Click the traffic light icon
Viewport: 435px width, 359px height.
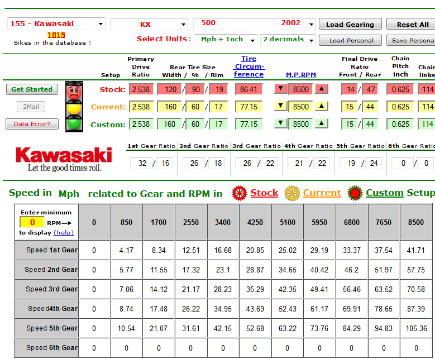(74, 107)
